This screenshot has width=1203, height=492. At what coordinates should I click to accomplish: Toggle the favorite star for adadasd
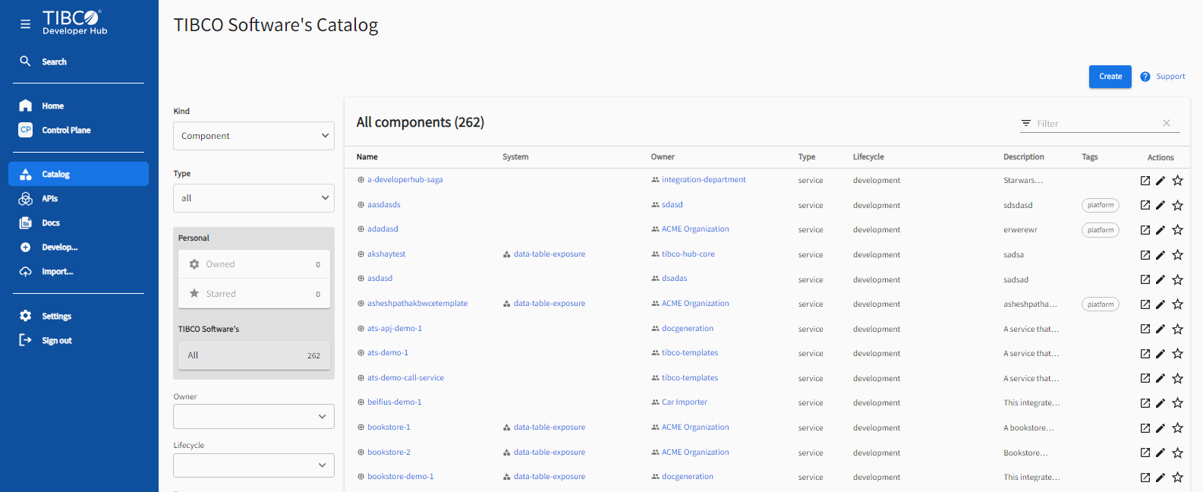(1177, 230)
